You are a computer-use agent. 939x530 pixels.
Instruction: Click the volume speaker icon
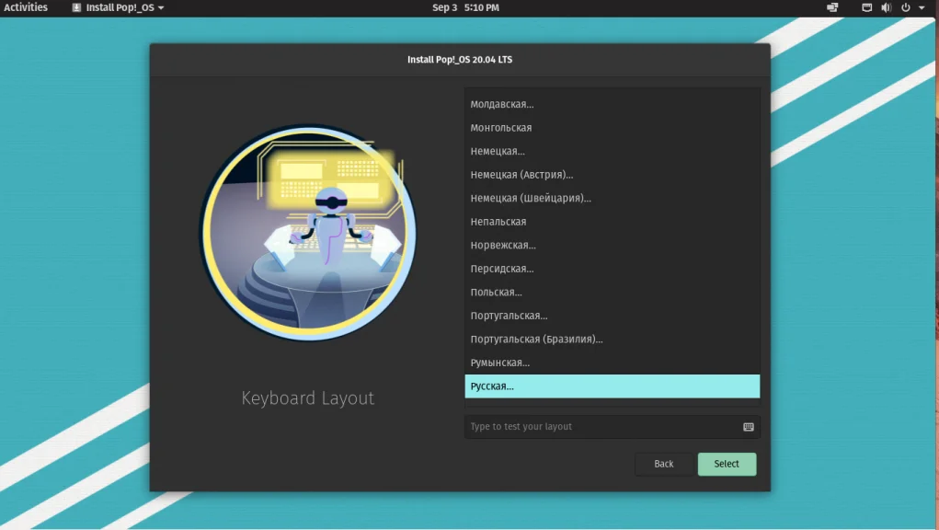(x=887, y=7)
